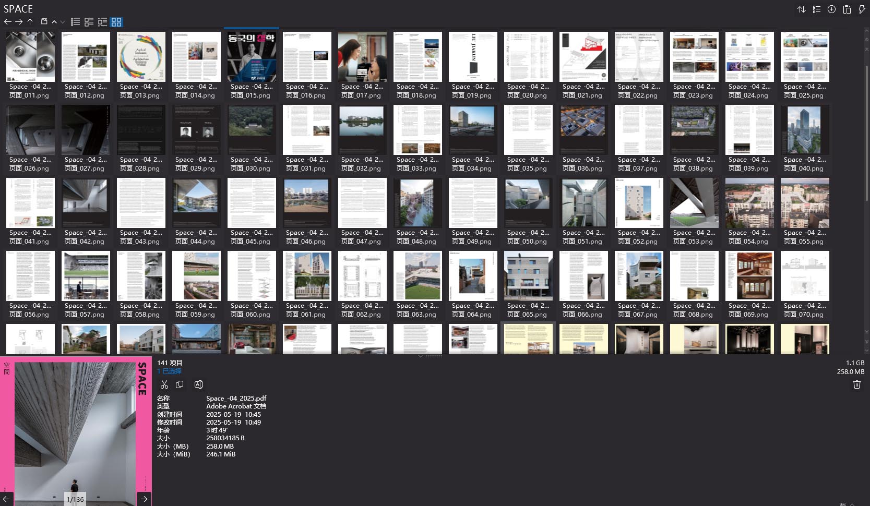Screen dimensions: 870x506
Task: Switch to list view mode
Action: click(x=76, y=22)
